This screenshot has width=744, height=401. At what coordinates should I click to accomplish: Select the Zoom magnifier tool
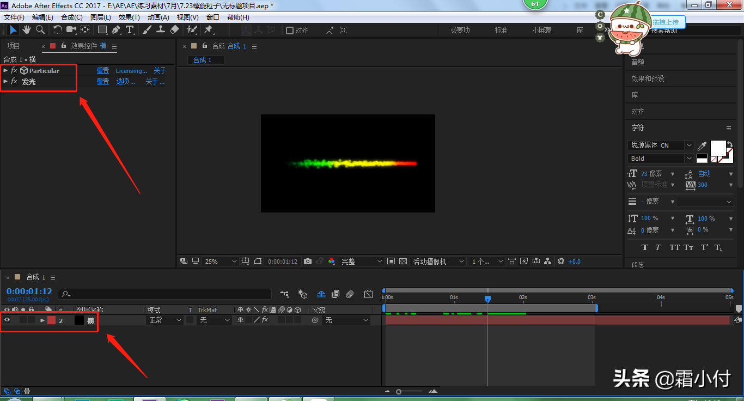pyautogui.click(x=40, y=29)
